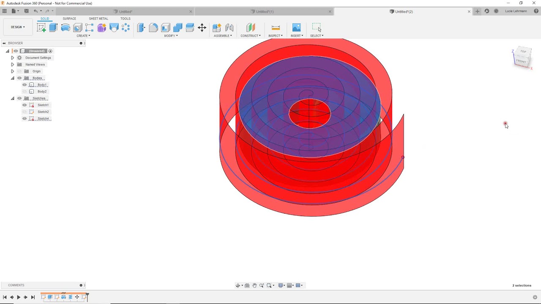Play the timeline
Screen dimensions: 541x304
coord(19,297)
